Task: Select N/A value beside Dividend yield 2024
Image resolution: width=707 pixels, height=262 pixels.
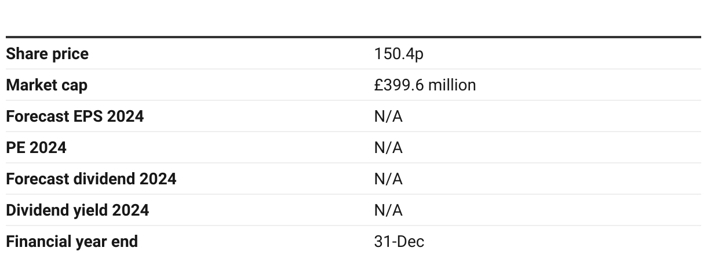Action: [x=388, y=210]
